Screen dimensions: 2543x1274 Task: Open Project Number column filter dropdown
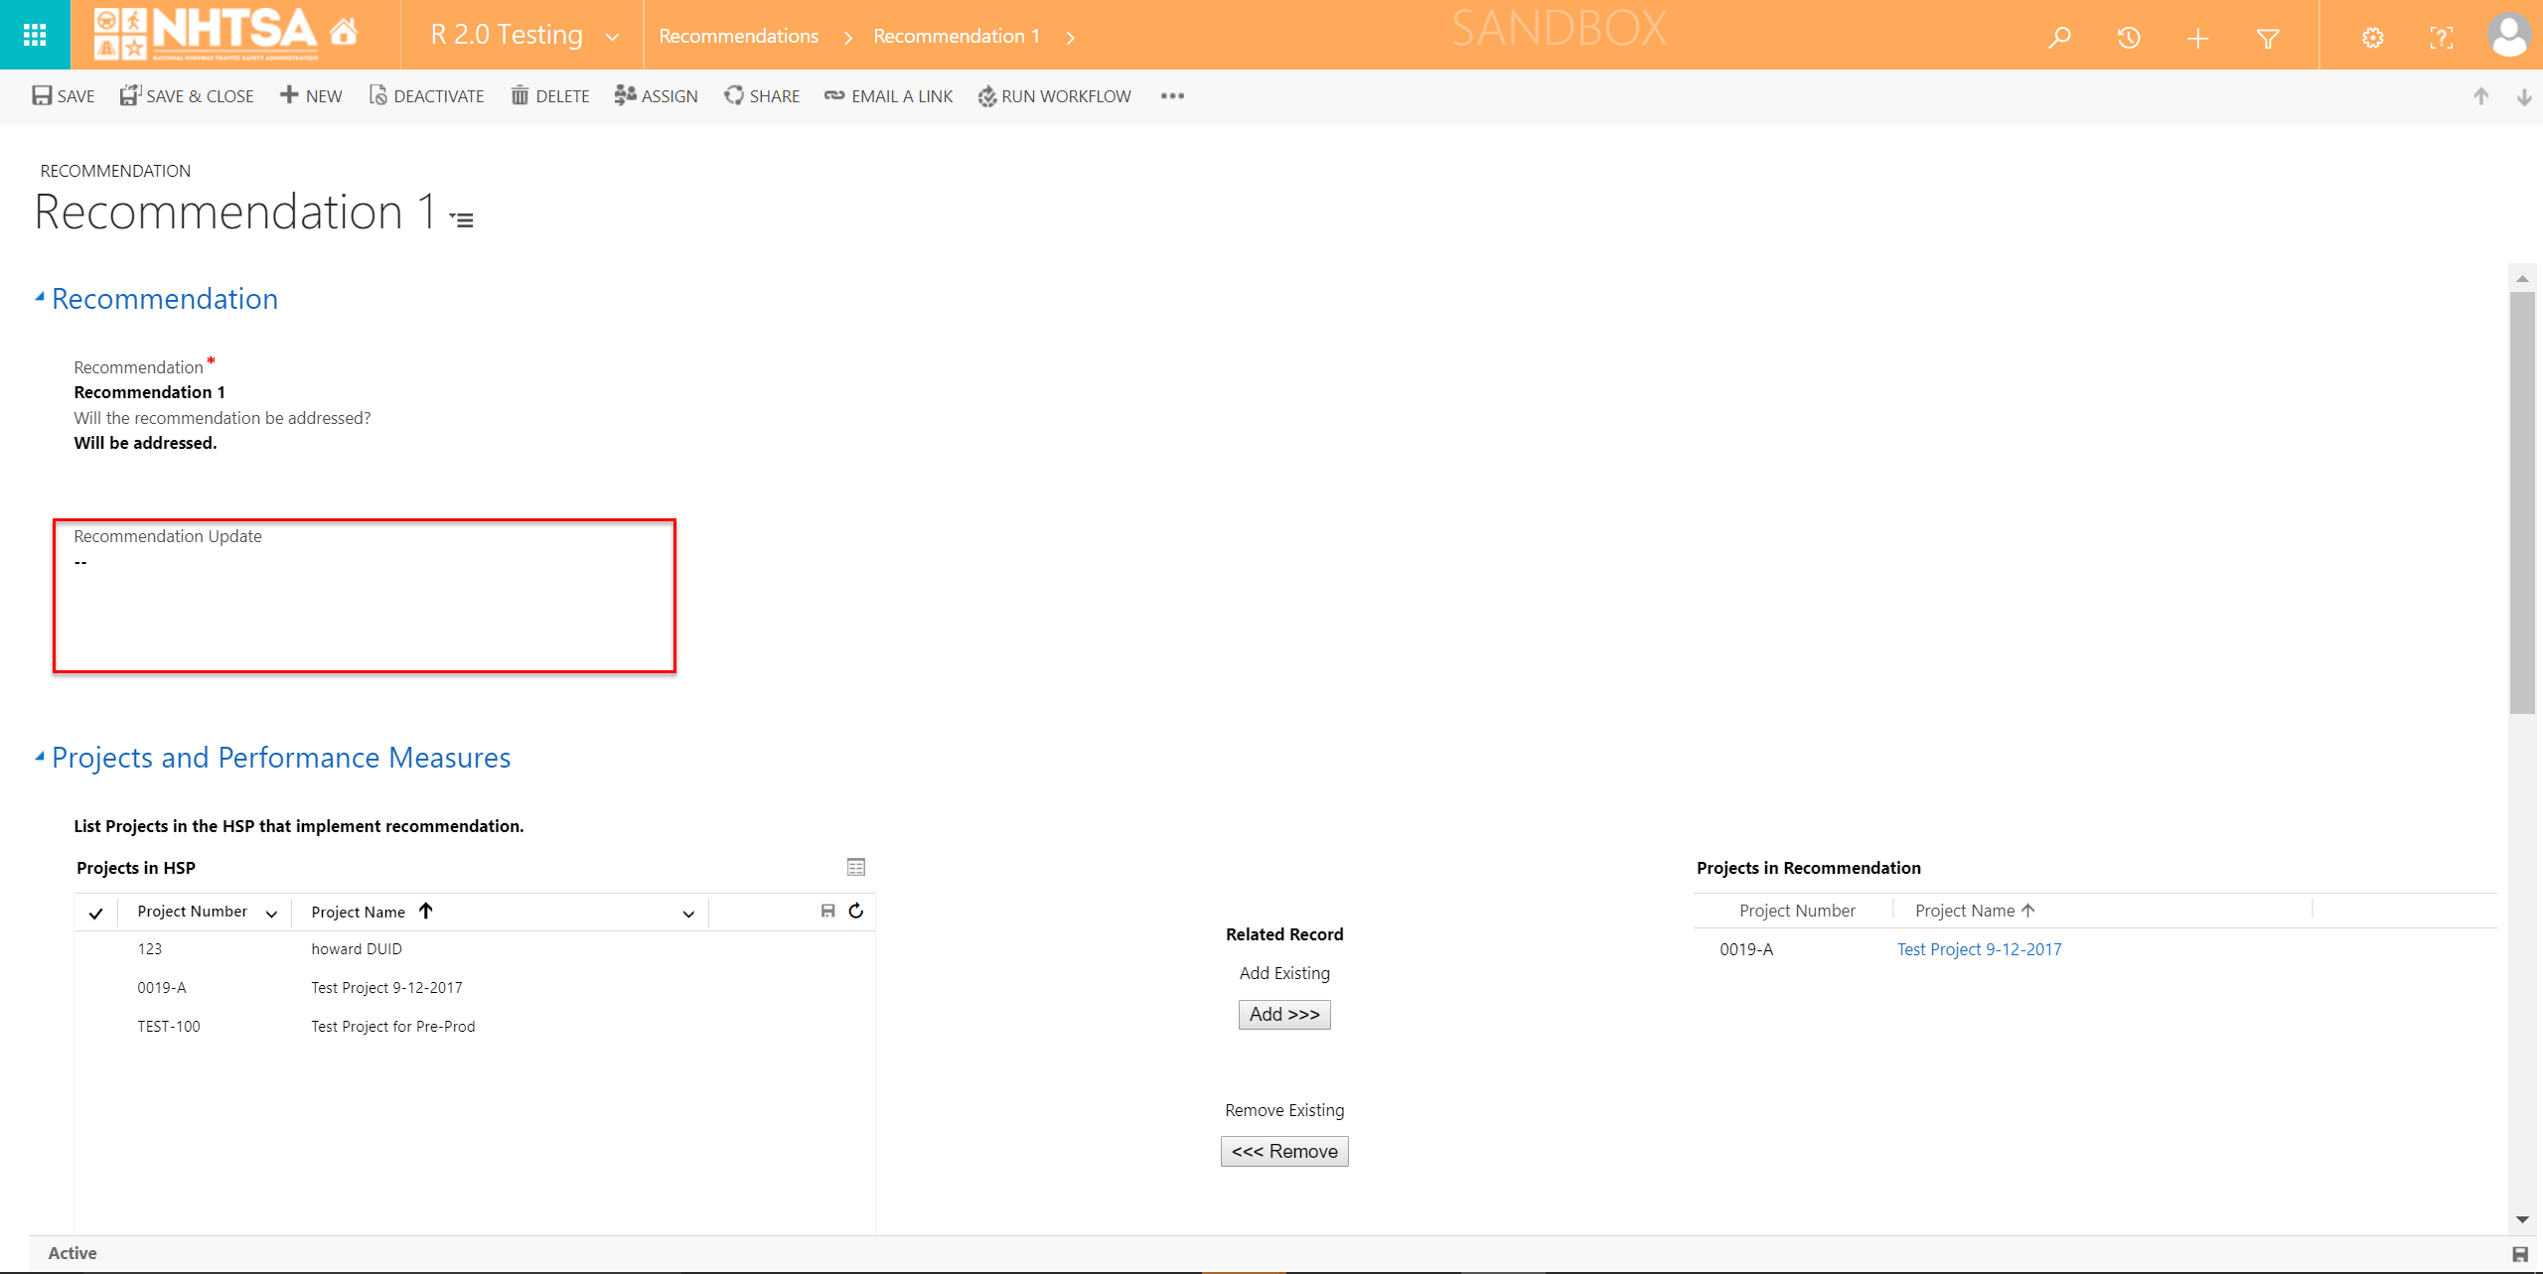tap(271, 914)
